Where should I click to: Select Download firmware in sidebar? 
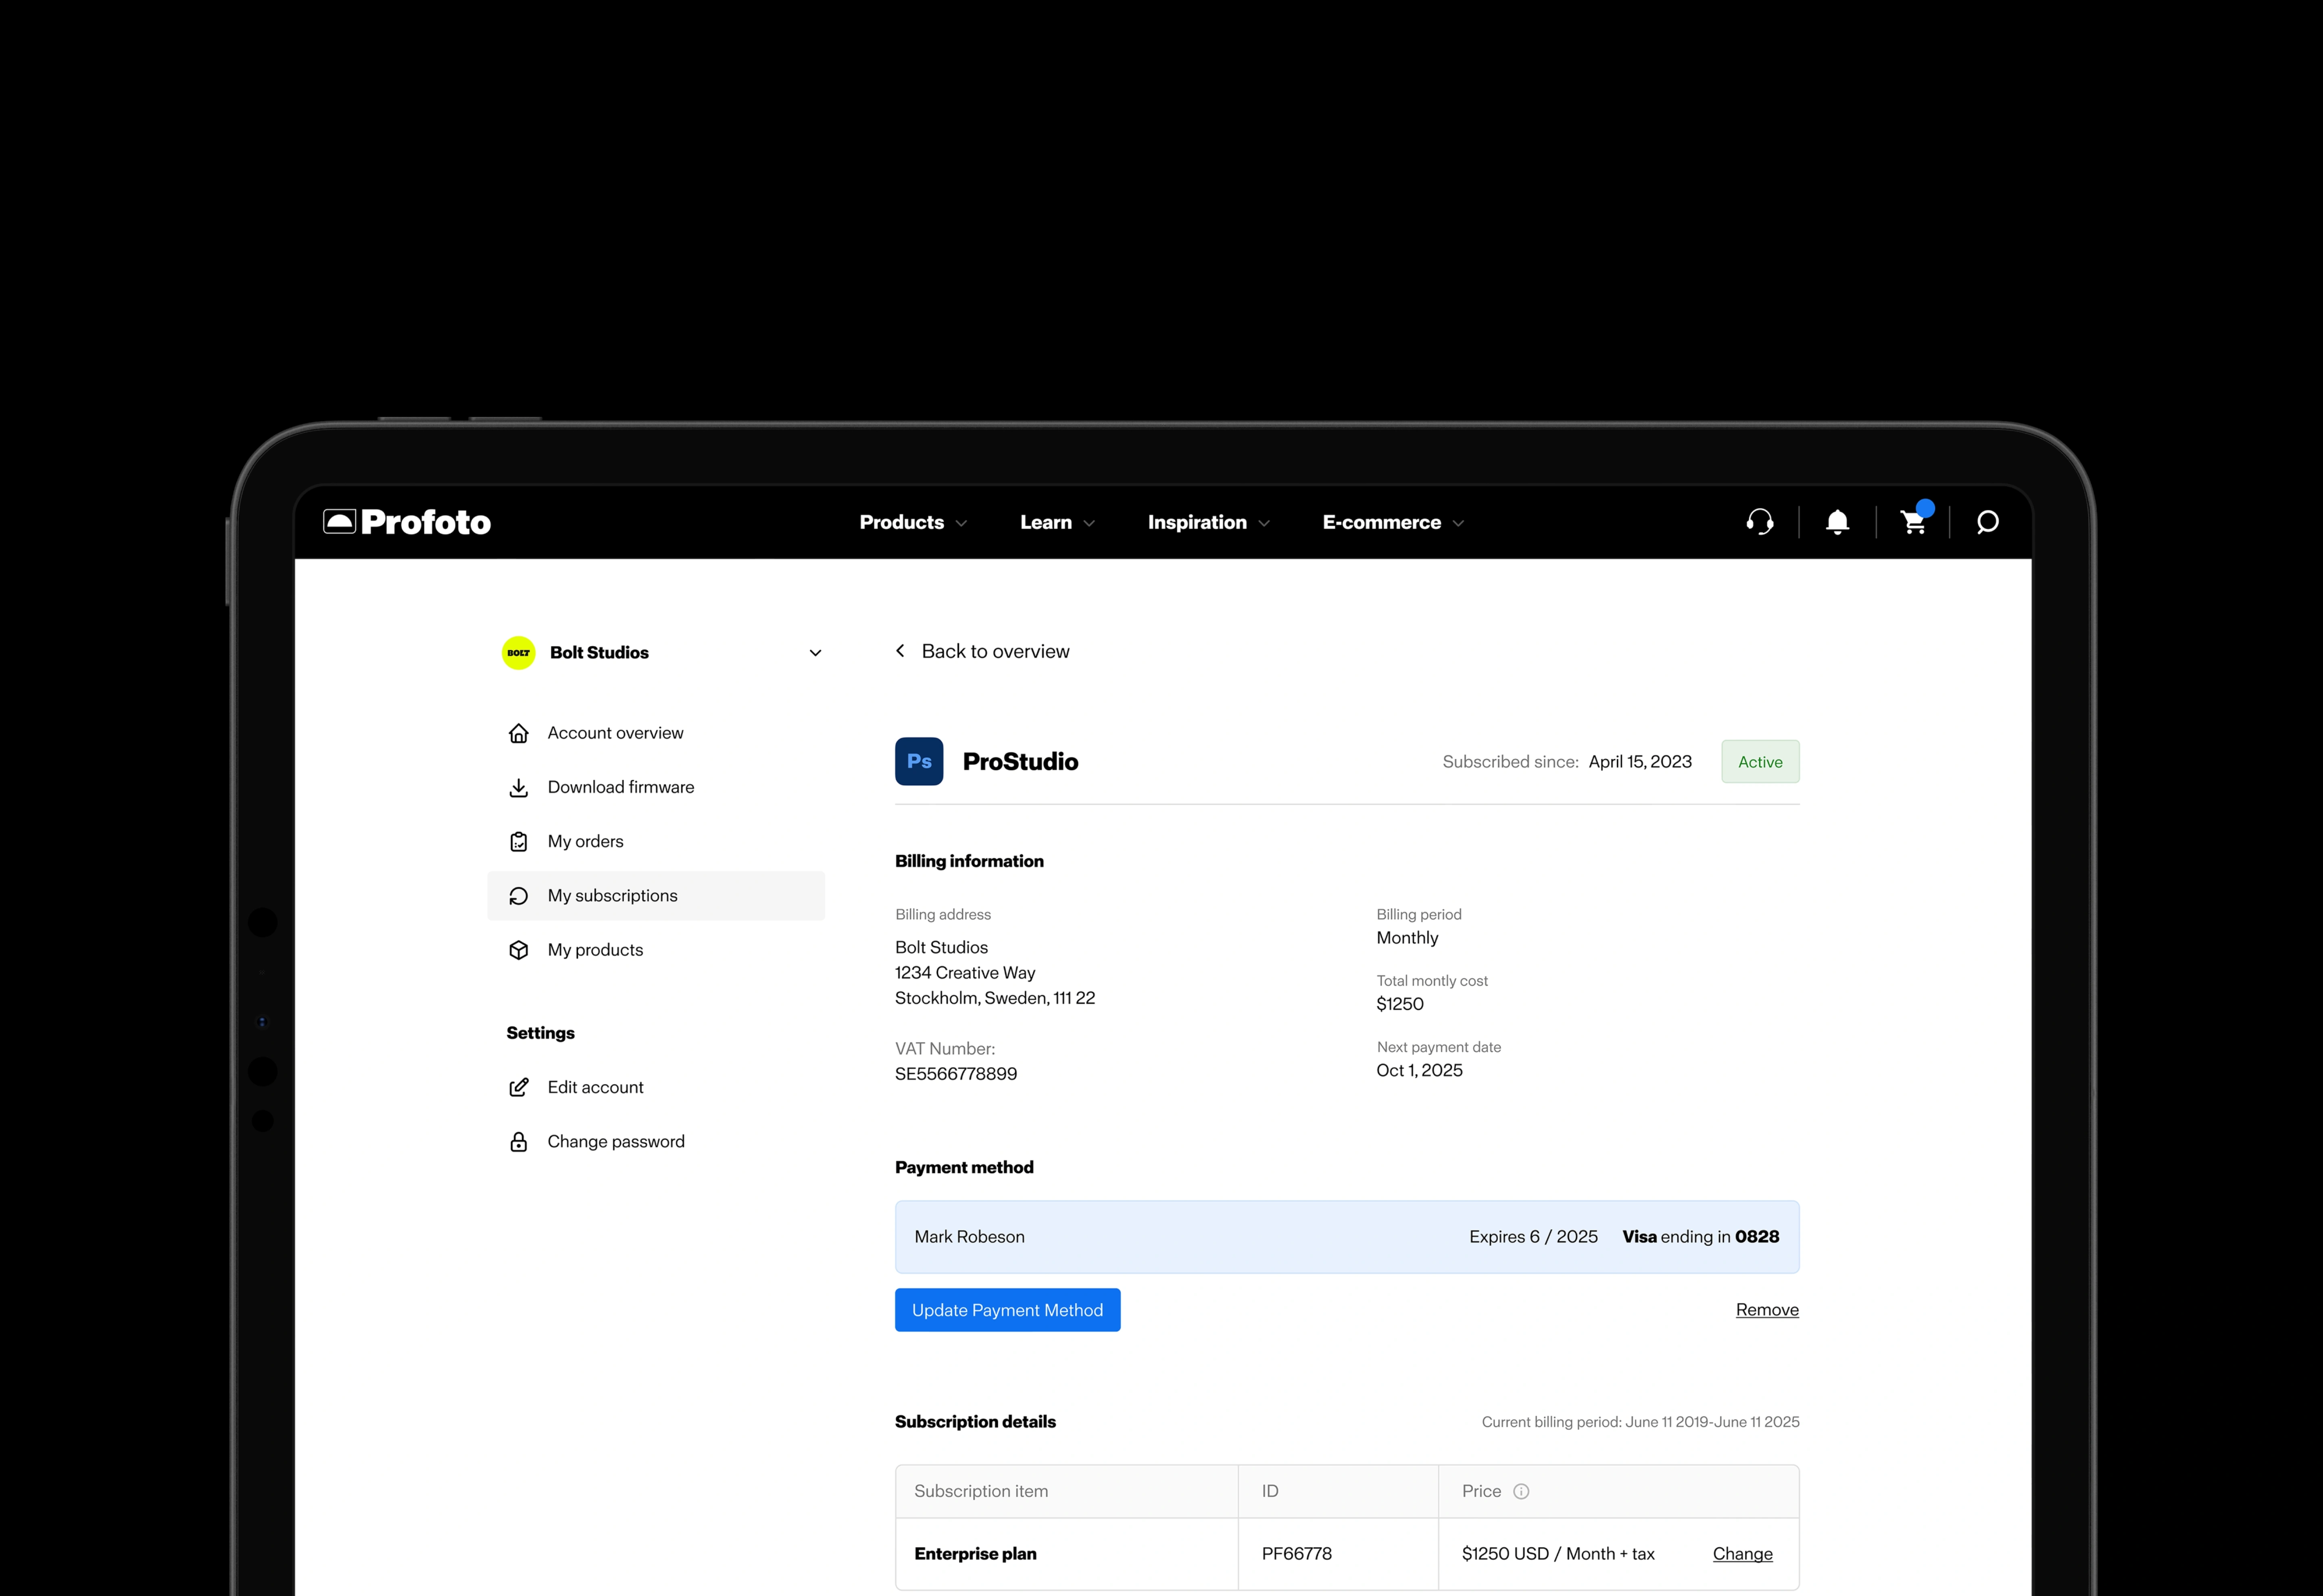pyautogui.click(x=620, y=787)
